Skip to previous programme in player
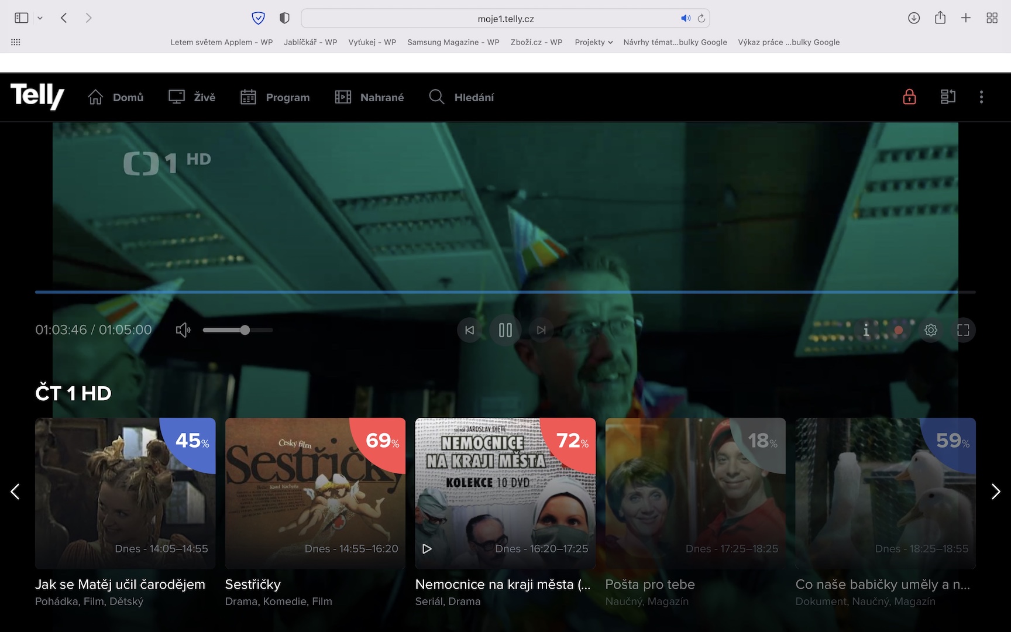Image resolution: width=1011 pixels, height=632 pixels. point(469,330)
